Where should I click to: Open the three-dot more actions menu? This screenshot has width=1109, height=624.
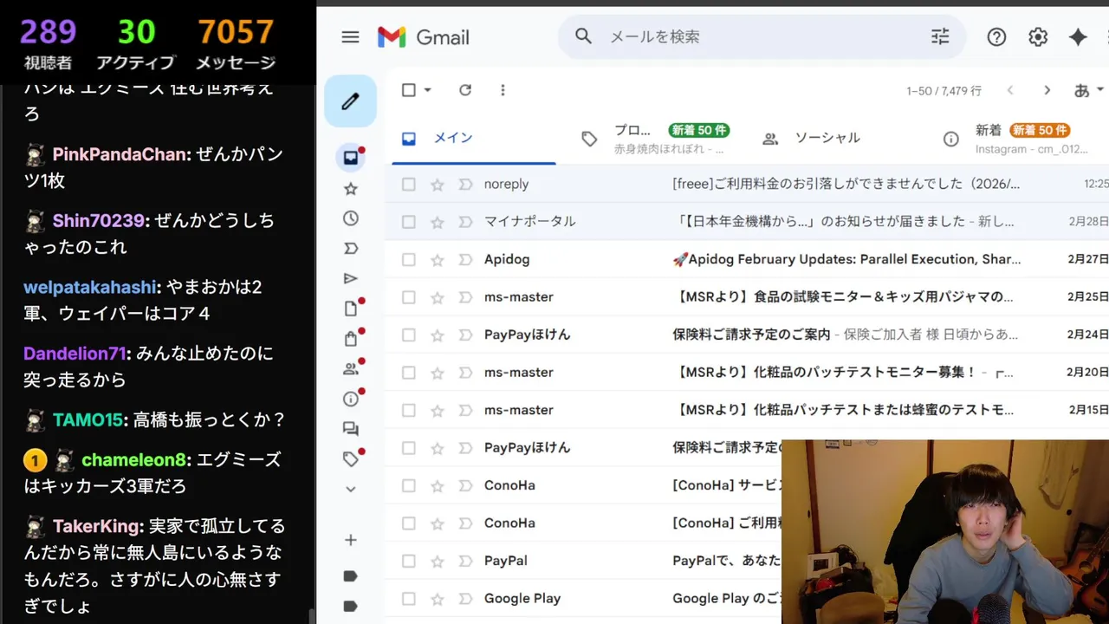click(x=503, y=90)
